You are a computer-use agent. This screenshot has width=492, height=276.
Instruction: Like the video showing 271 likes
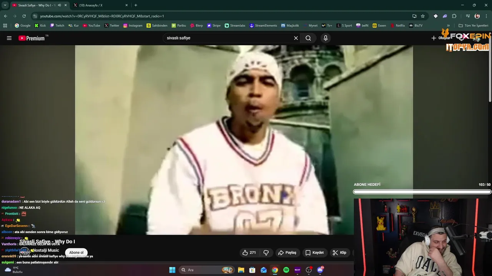249,253
